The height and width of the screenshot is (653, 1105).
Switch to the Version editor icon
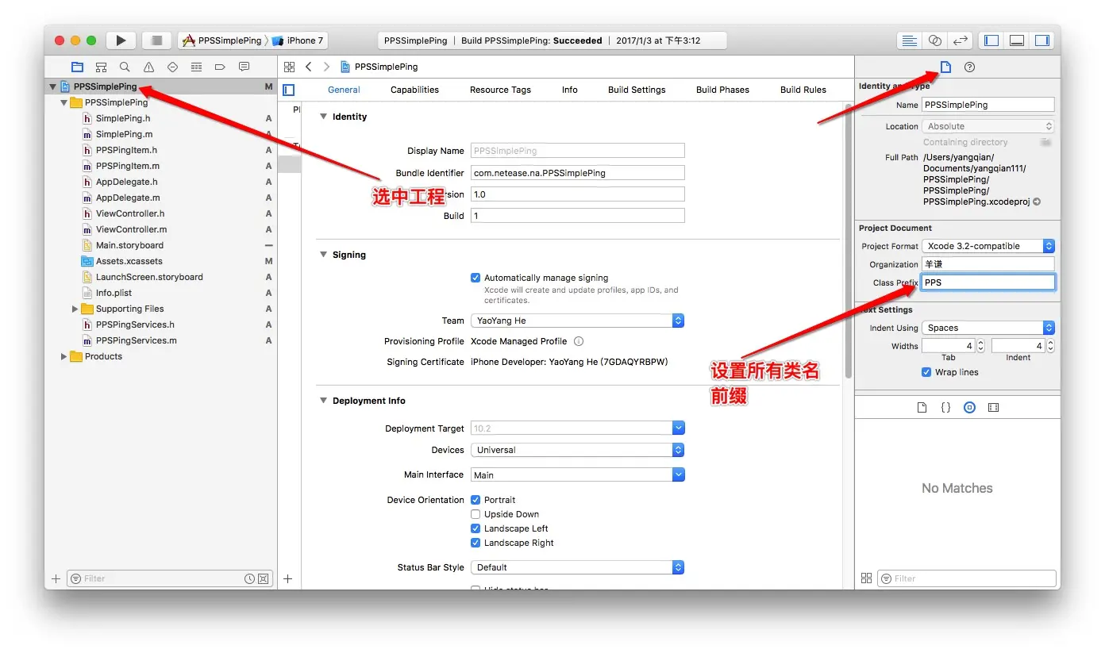coord(961,40)
